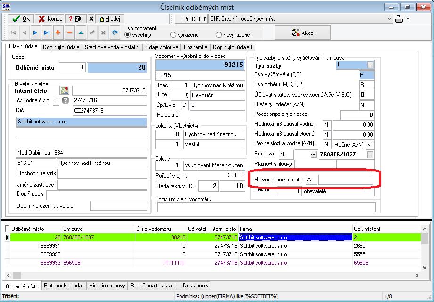This screenshot has height=302, width=434.
Task: Expand the printer options dropdown arrow
Action: click(408, 19)
